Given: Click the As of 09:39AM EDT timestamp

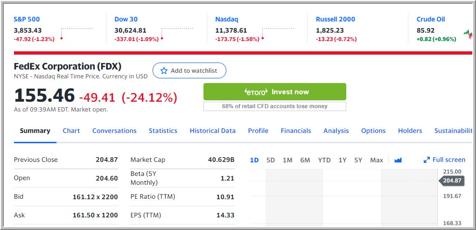Looking at the screenshot, I should (x=61, y=110).
